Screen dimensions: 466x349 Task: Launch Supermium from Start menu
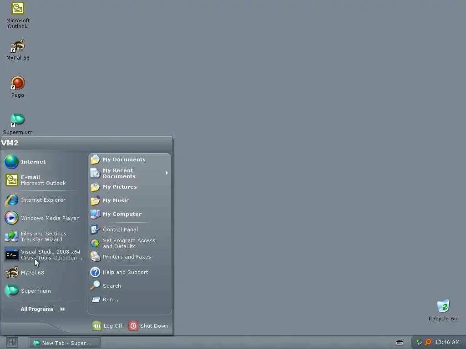[x=44, y=291]
